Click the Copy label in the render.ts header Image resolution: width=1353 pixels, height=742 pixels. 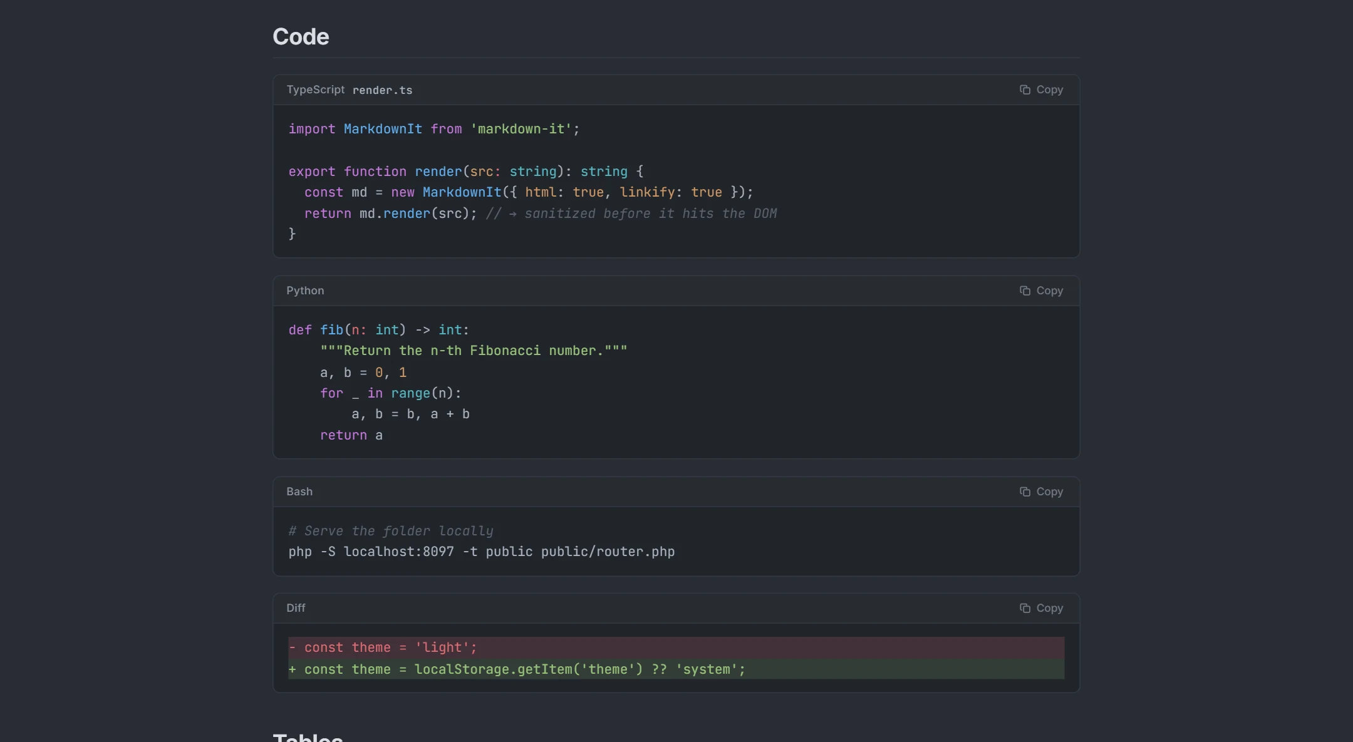pos(1050,90)
